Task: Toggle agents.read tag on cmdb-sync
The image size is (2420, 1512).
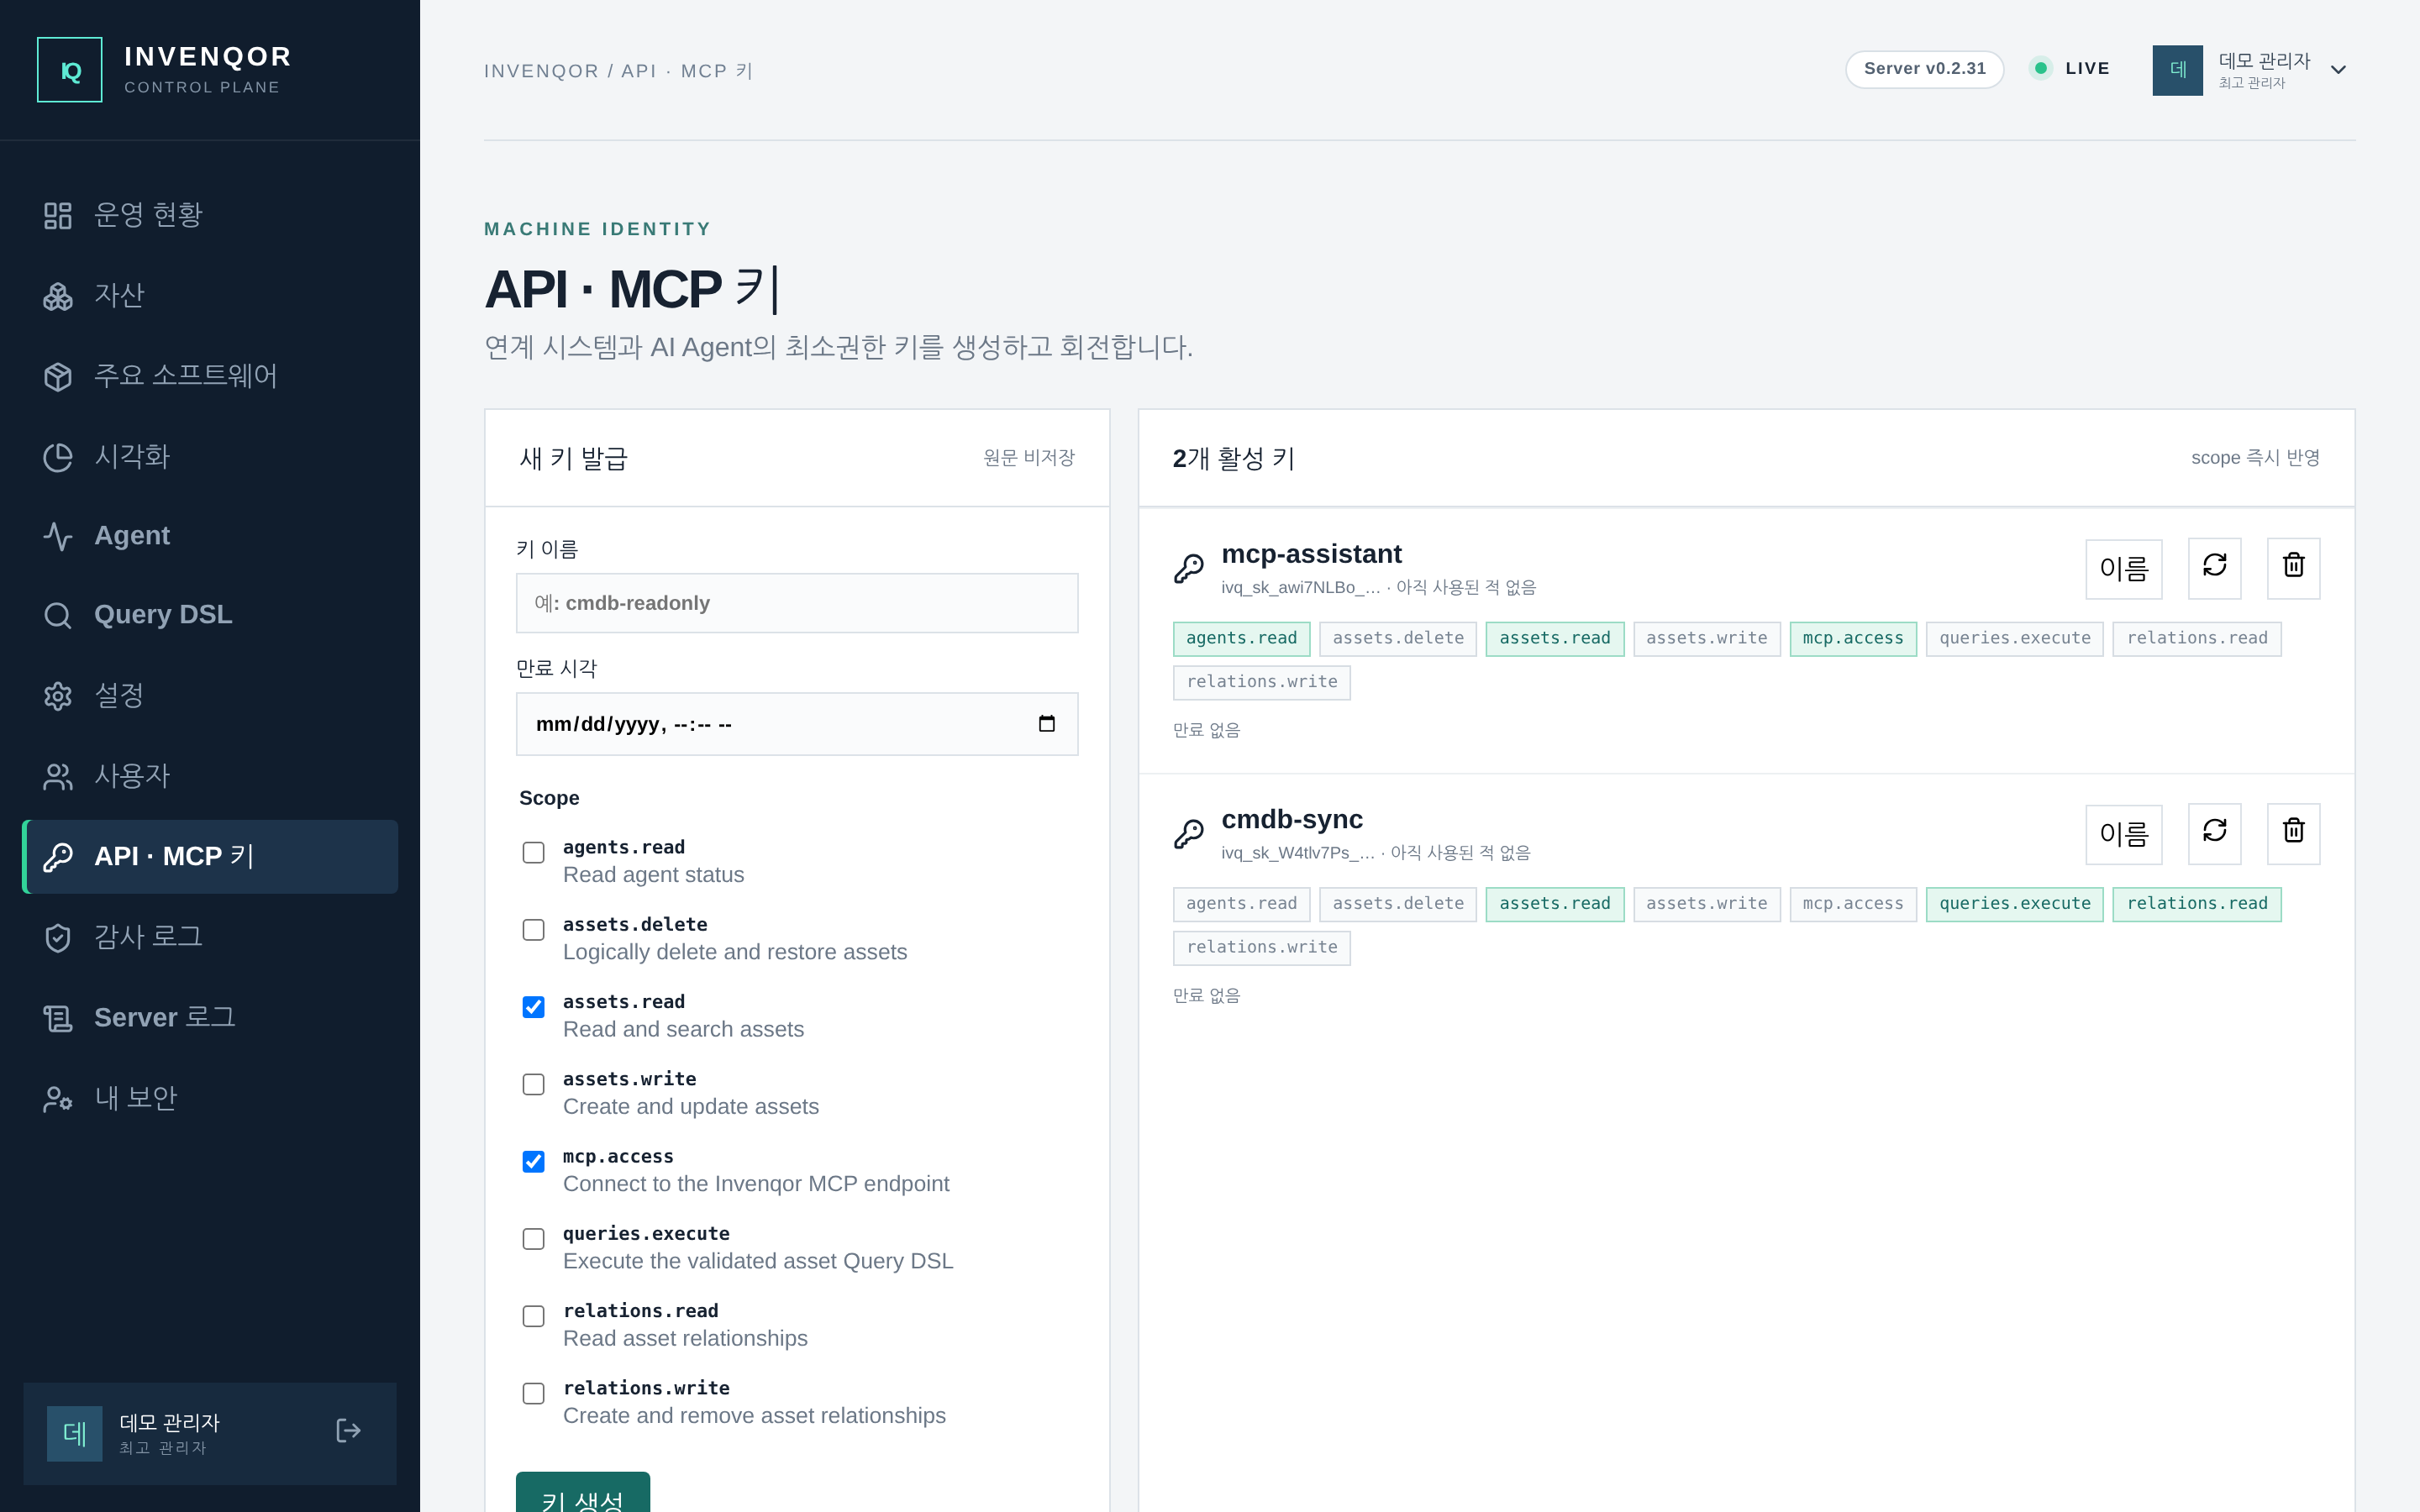Action: coord(1241,904)
